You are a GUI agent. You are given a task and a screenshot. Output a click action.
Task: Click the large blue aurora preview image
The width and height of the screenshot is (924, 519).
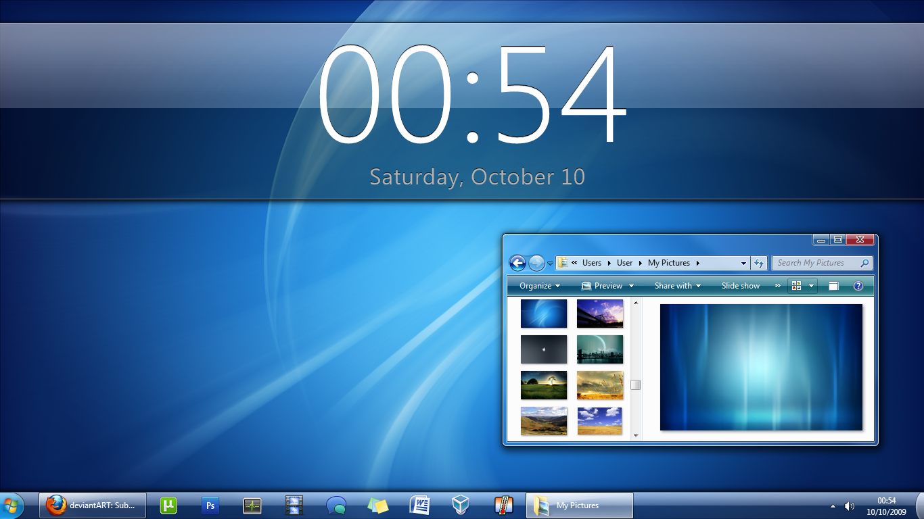click(x=761, y=367)
